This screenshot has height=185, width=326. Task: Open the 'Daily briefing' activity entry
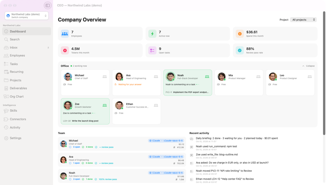(x=237, y=138)
